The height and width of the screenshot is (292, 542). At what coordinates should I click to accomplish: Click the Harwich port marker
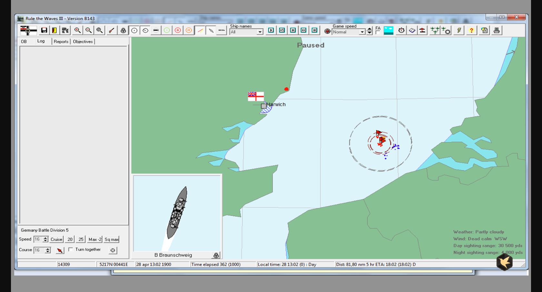264,106
